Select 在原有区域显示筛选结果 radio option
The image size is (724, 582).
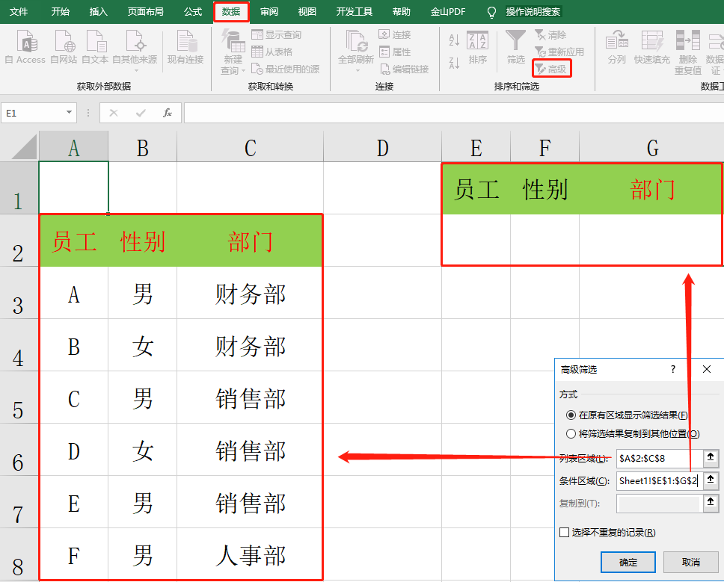[571, 415]
